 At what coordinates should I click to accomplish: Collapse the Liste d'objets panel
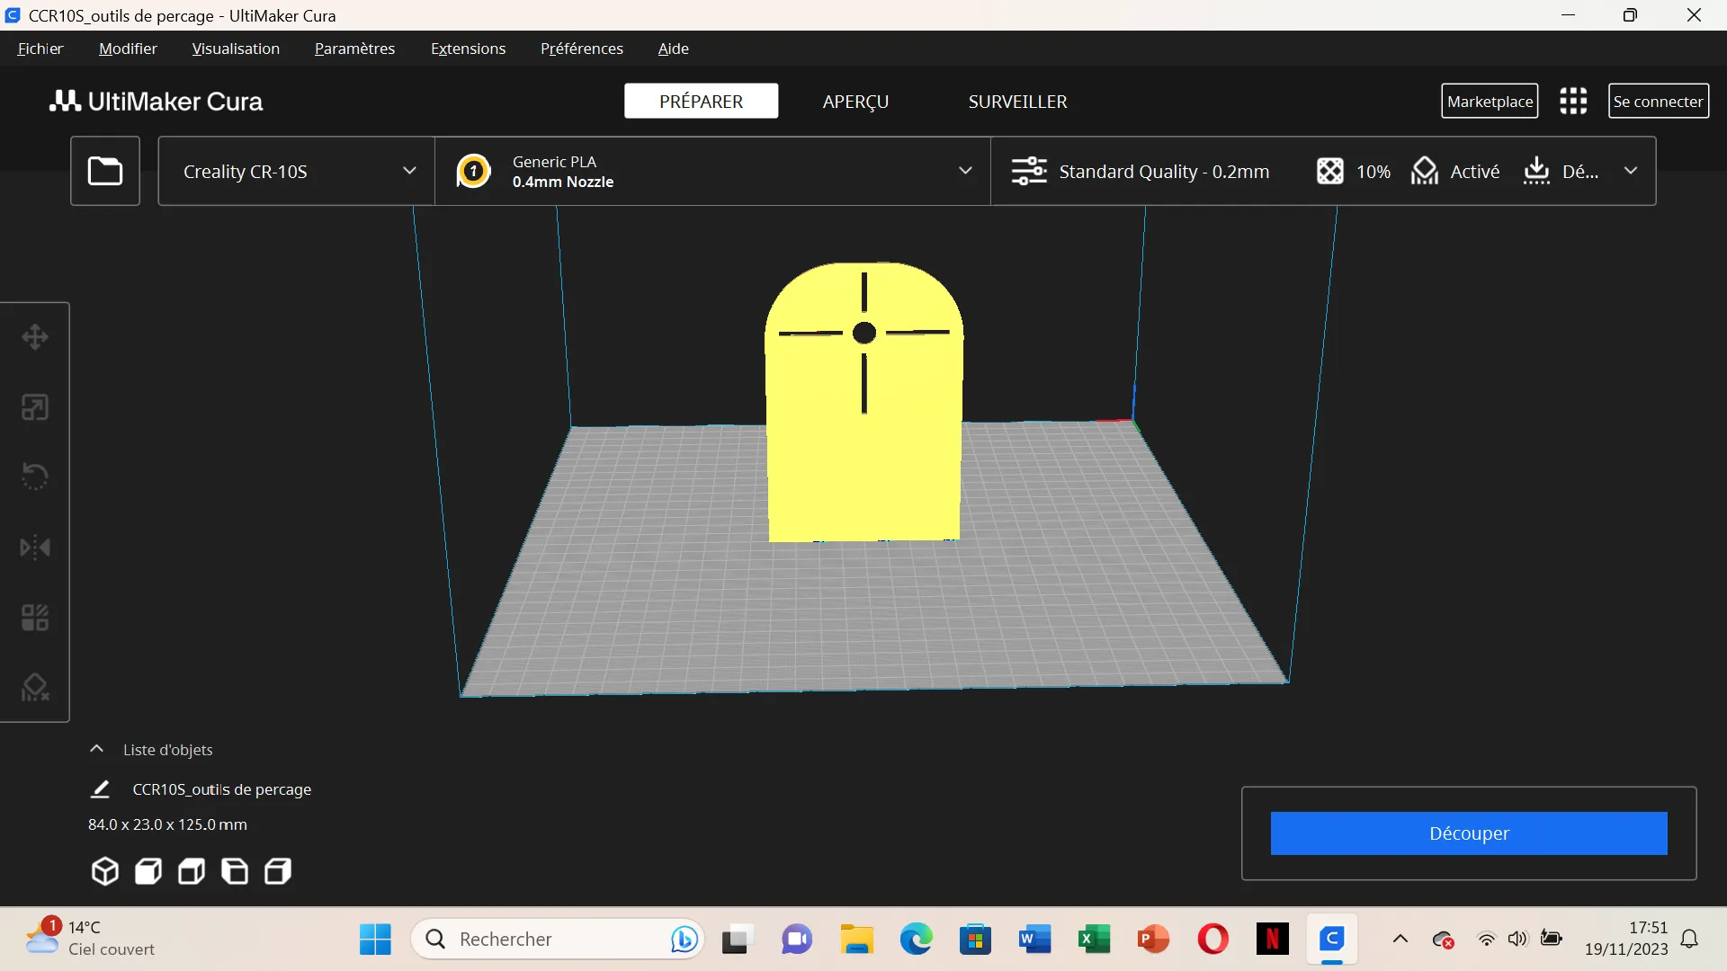pyautogui.click(x=96, y=749)
